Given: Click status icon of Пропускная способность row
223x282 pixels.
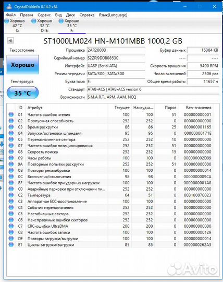Looking at the screenshot, I should [x=11, y=121].
